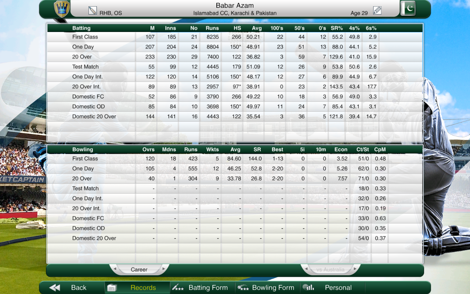Click the Bowling Form ball-and-stars icon
470x294 pixels.
tap(243, 287)
